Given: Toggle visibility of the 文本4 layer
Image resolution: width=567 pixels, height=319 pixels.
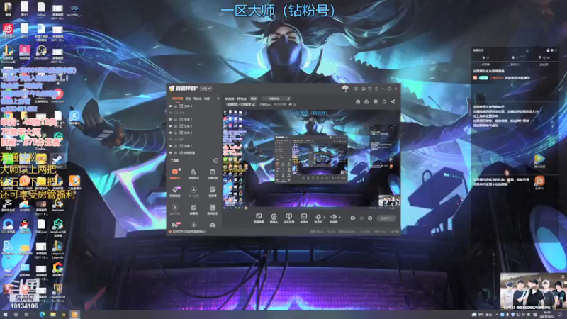Looking at the screenshot, I should (x=170, y=106).
